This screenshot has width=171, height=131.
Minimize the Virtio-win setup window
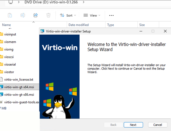(141, 31)
